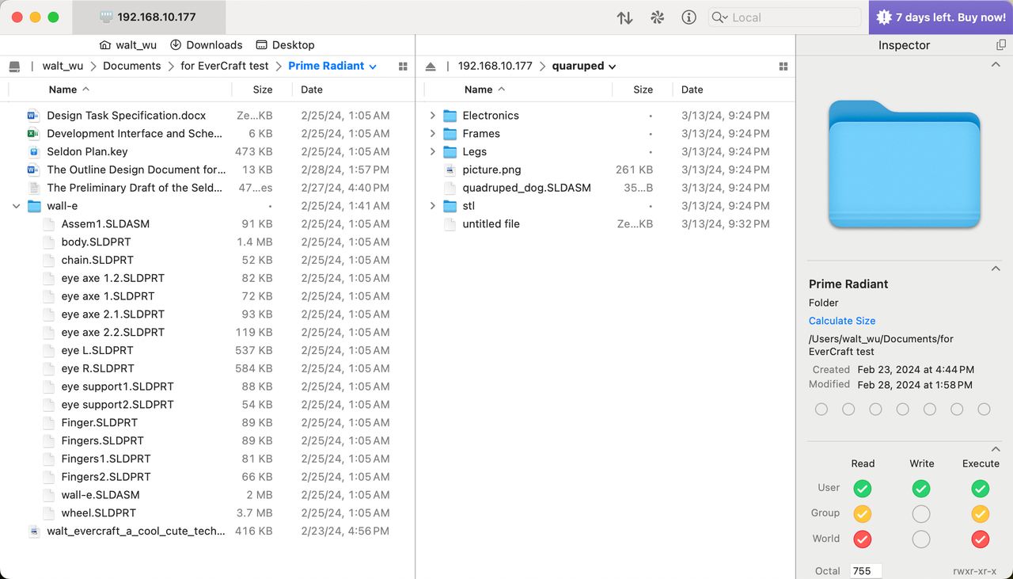Expand the Electronics folder
1013x579 pixels.
pos(432,115)
